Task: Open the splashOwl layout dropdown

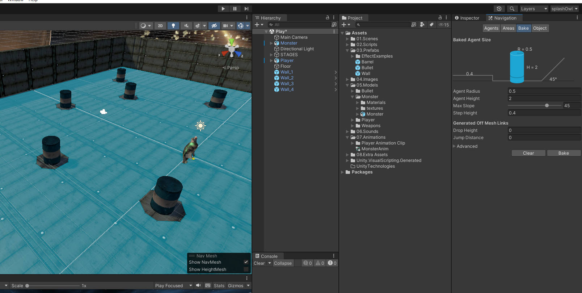Action: coord(565,9)
